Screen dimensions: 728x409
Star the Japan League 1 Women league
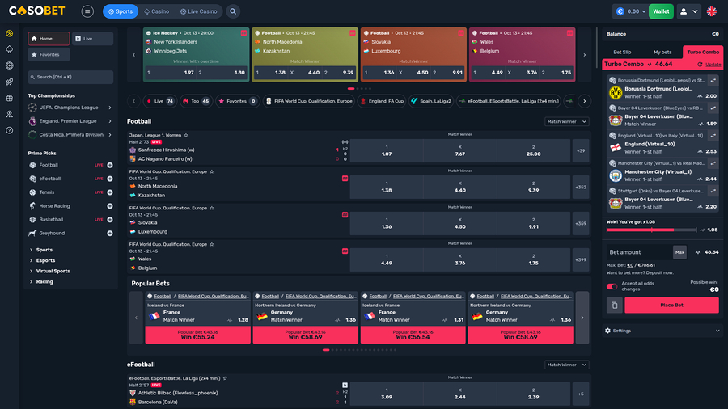186,135
